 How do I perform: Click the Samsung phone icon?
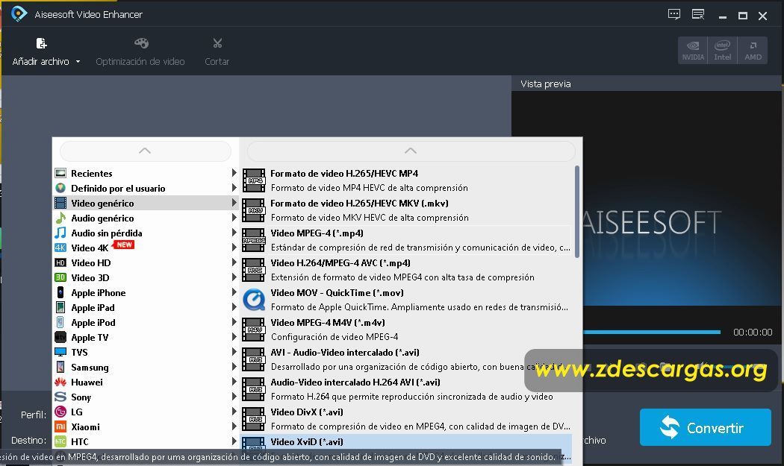(60, 367)
